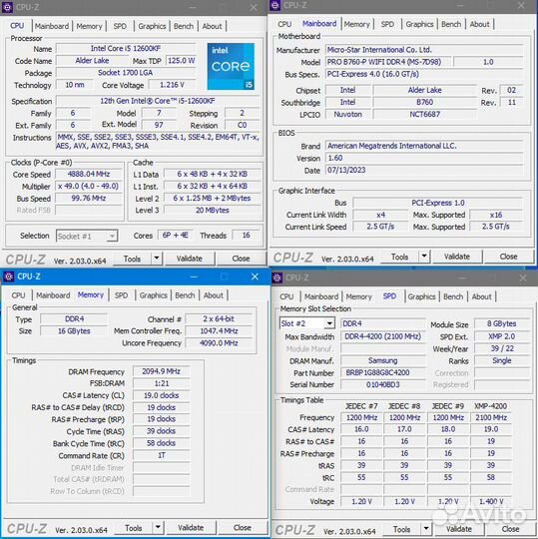The image size is (538, 539).
Task: Click Close button in the CPU window
Action: 241,259
